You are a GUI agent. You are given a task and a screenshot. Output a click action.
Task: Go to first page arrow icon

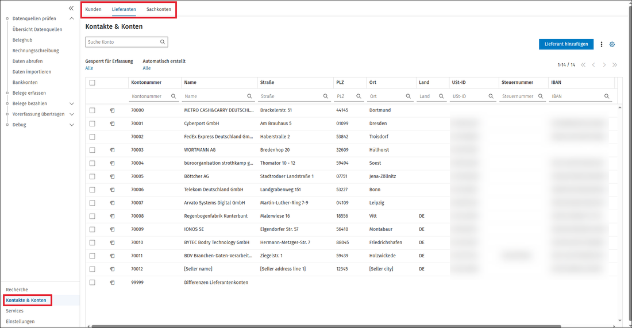583,65
